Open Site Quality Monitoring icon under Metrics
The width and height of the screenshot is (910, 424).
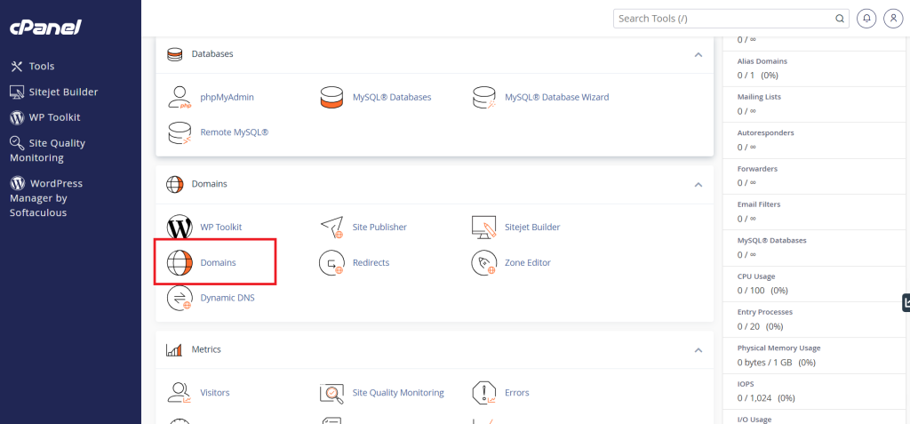(332, 393)
